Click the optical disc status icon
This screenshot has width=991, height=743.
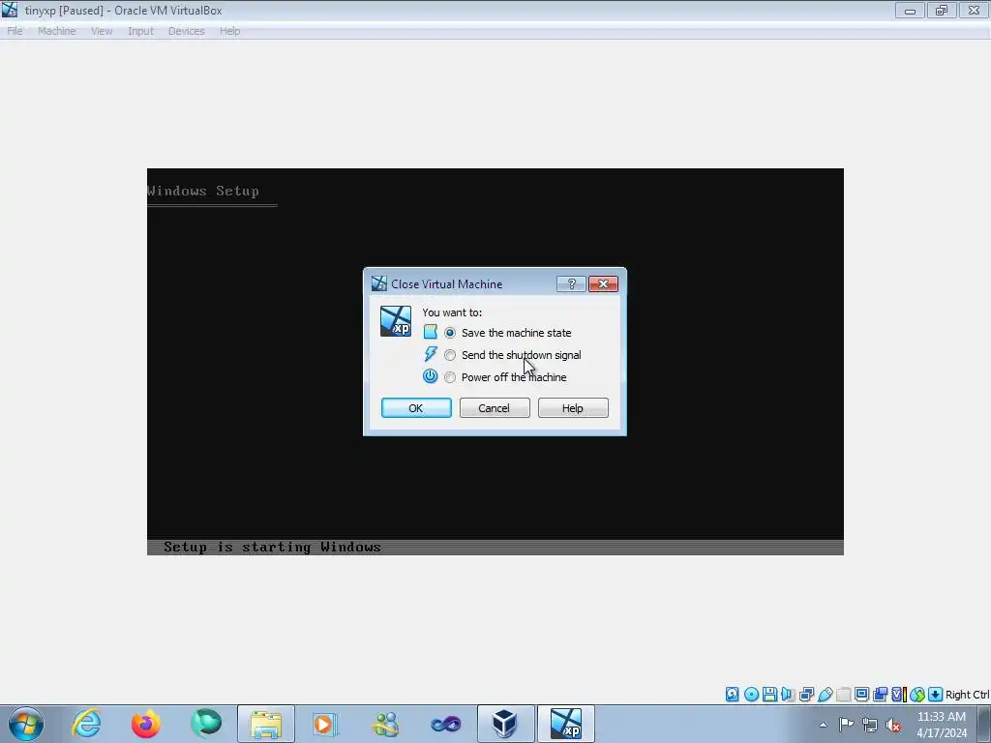[751, 695]
